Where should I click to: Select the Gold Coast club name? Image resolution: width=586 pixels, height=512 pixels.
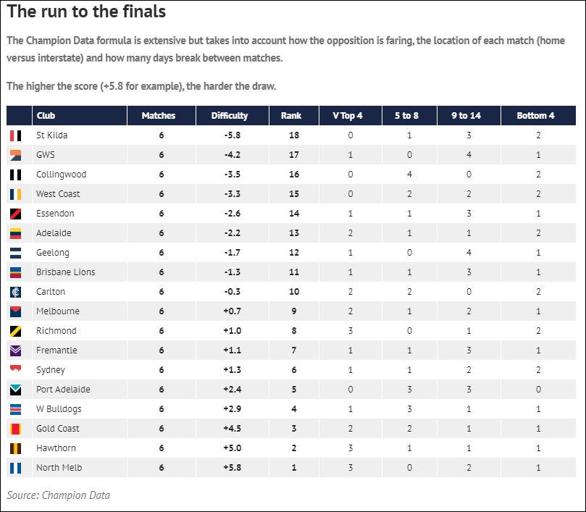coord(58,429)
